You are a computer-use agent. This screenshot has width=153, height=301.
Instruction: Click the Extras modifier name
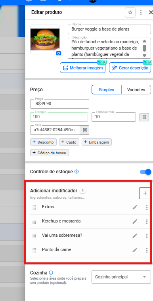tap(48, 207)
